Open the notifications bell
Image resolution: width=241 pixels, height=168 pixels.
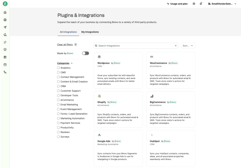point(201,4)
